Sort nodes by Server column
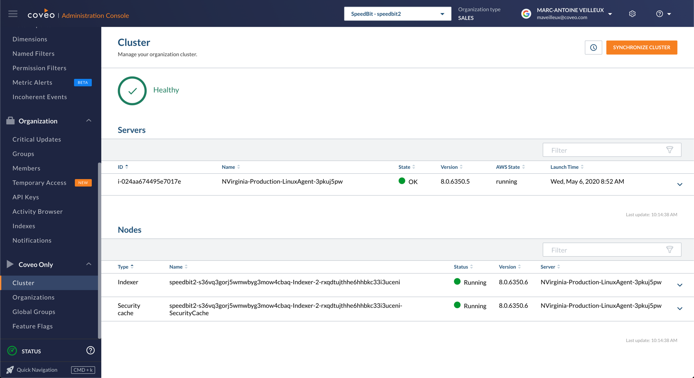This screenshot has width=694, height=378. pyautogui.click(x=550, y=267)
